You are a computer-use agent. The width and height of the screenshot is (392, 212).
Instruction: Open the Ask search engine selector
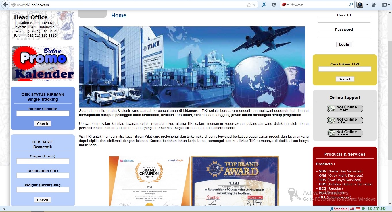click(x=285, y=5)
